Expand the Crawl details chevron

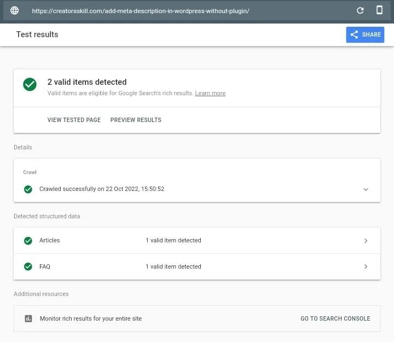[x=366, y=189]
